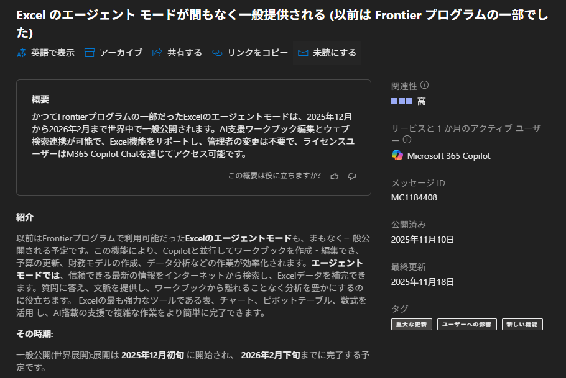Select the 重大な更新 tag
Image resolution: width=566 pixels, height=378 pixels.
click(412, 324)
